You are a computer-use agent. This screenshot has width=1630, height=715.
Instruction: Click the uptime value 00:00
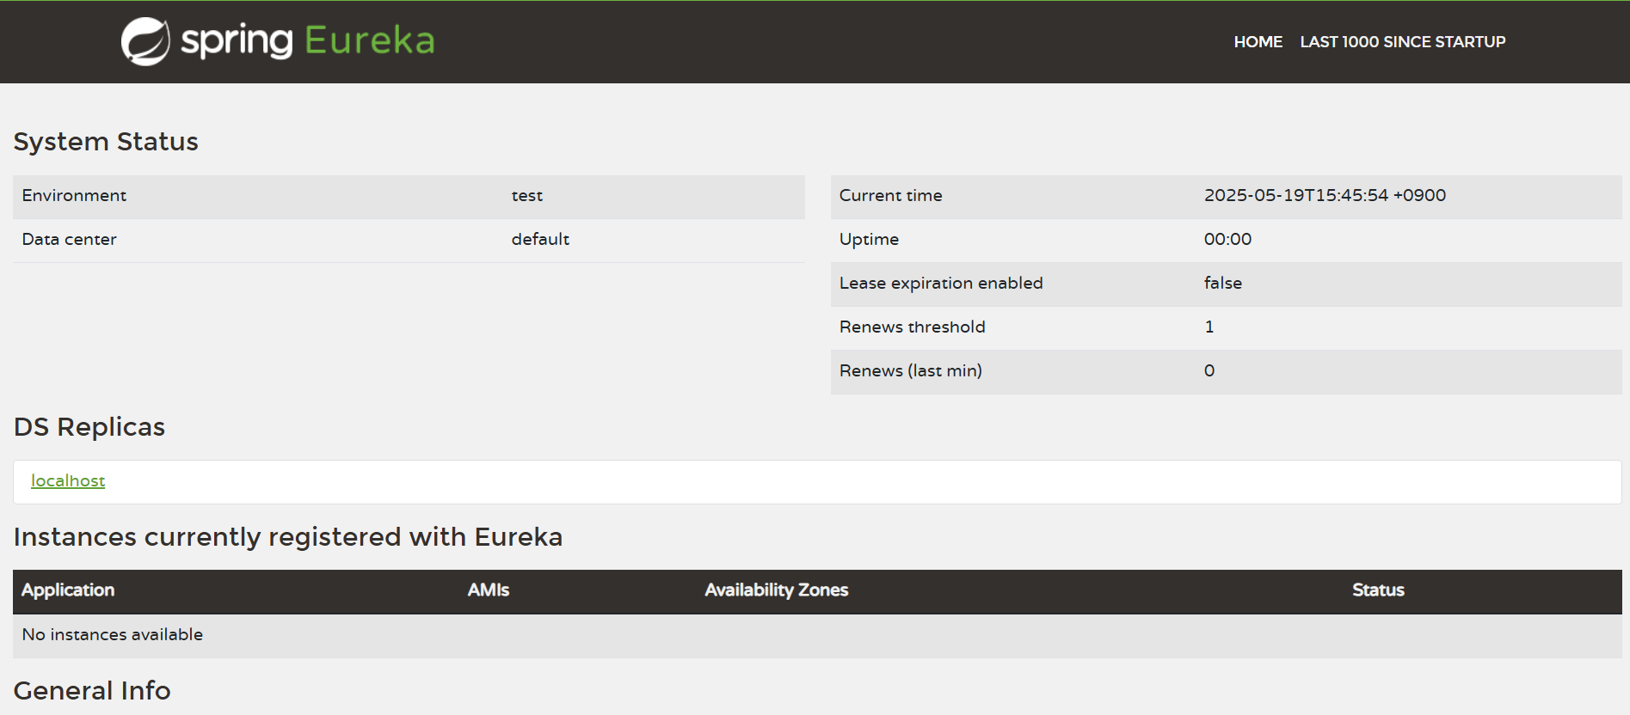[1227, 239]
